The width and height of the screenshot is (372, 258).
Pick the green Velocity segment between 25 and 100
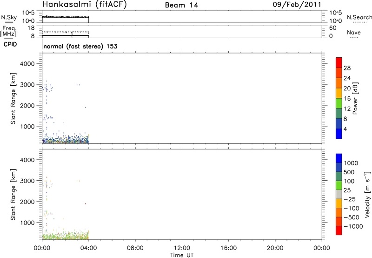tap(339, 185)
